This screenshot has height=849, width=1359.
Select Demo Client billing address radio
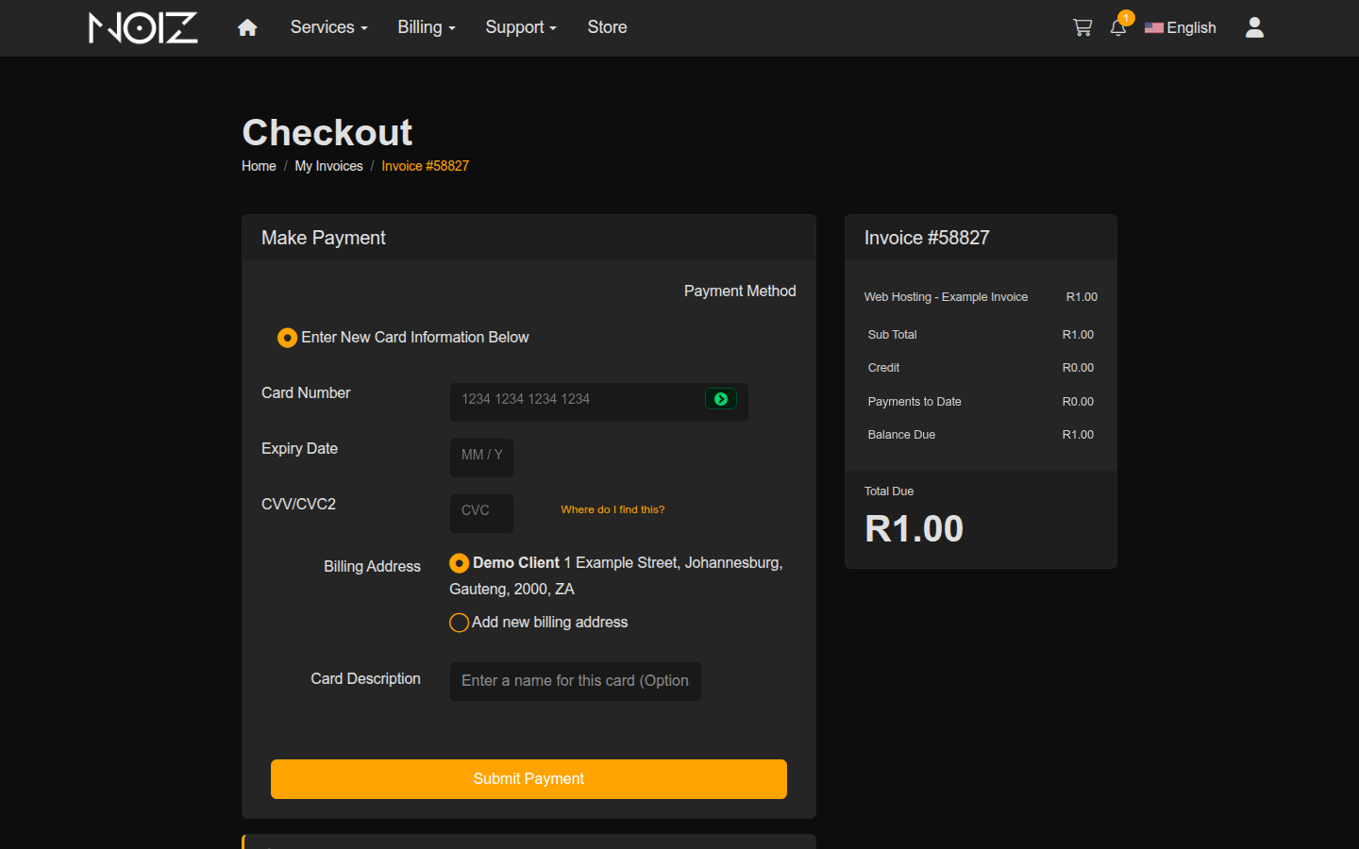pyautogui.click(x=459, y=563)
